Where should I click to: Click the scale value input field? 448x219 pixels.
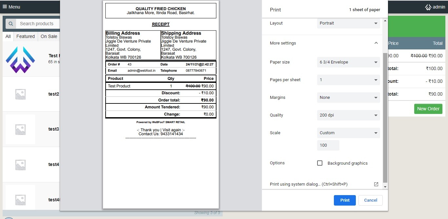[328, 145]
